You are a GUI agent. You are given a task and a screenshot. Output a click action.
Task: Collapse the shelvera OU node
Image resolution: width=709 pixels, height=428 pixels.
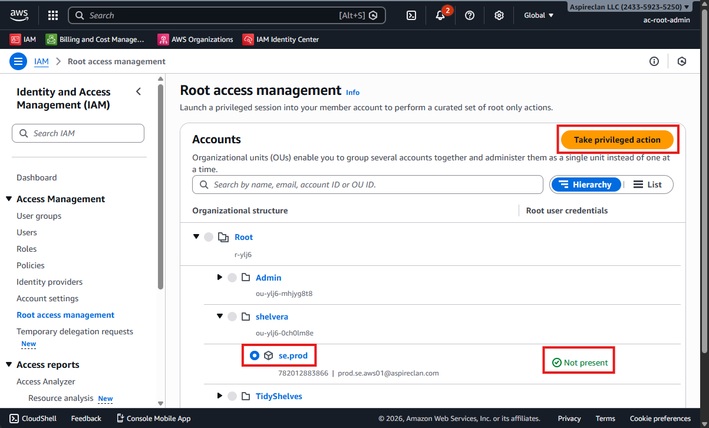220,317
